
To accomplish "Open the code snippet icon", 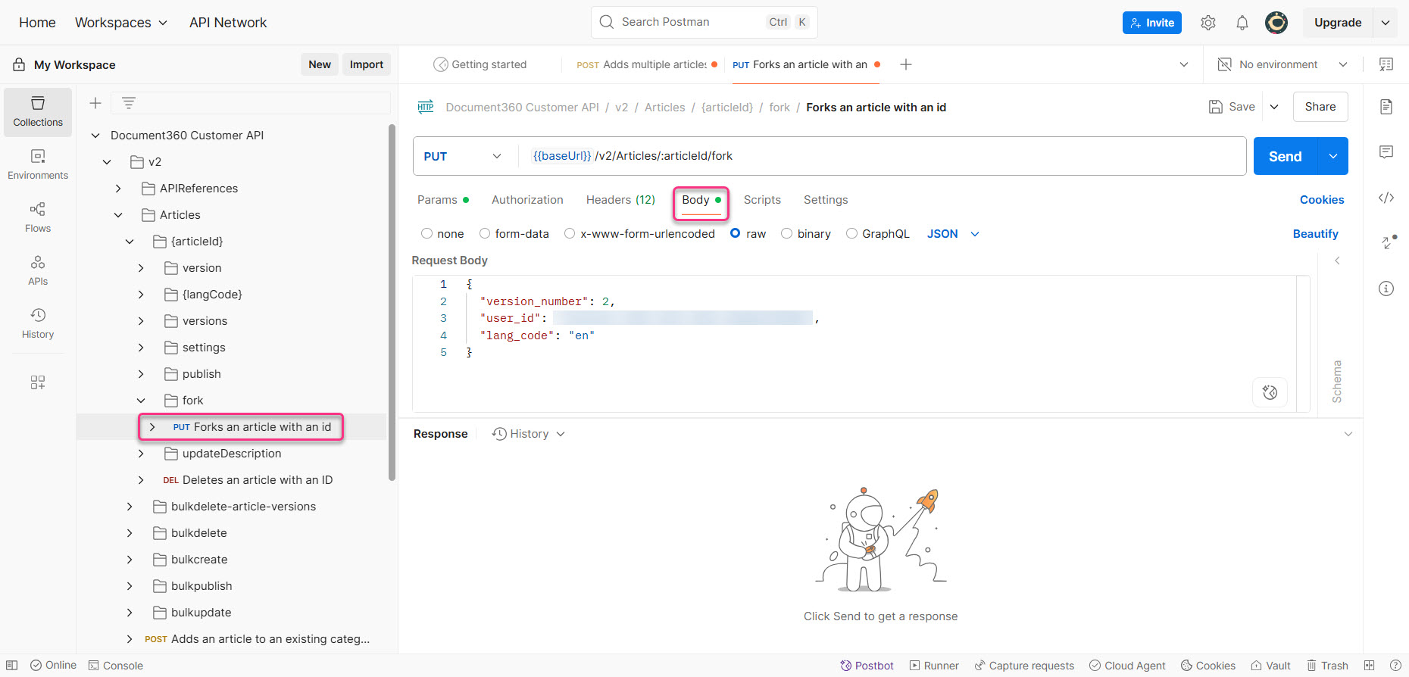I will tap(1386, 198).
